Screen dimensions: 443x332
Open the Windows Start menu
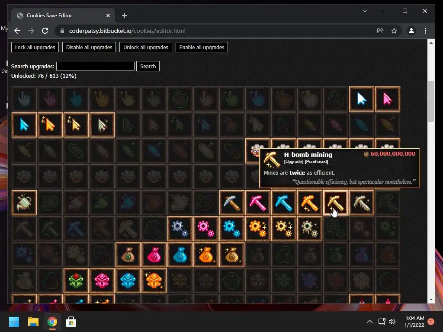(14, 322)
